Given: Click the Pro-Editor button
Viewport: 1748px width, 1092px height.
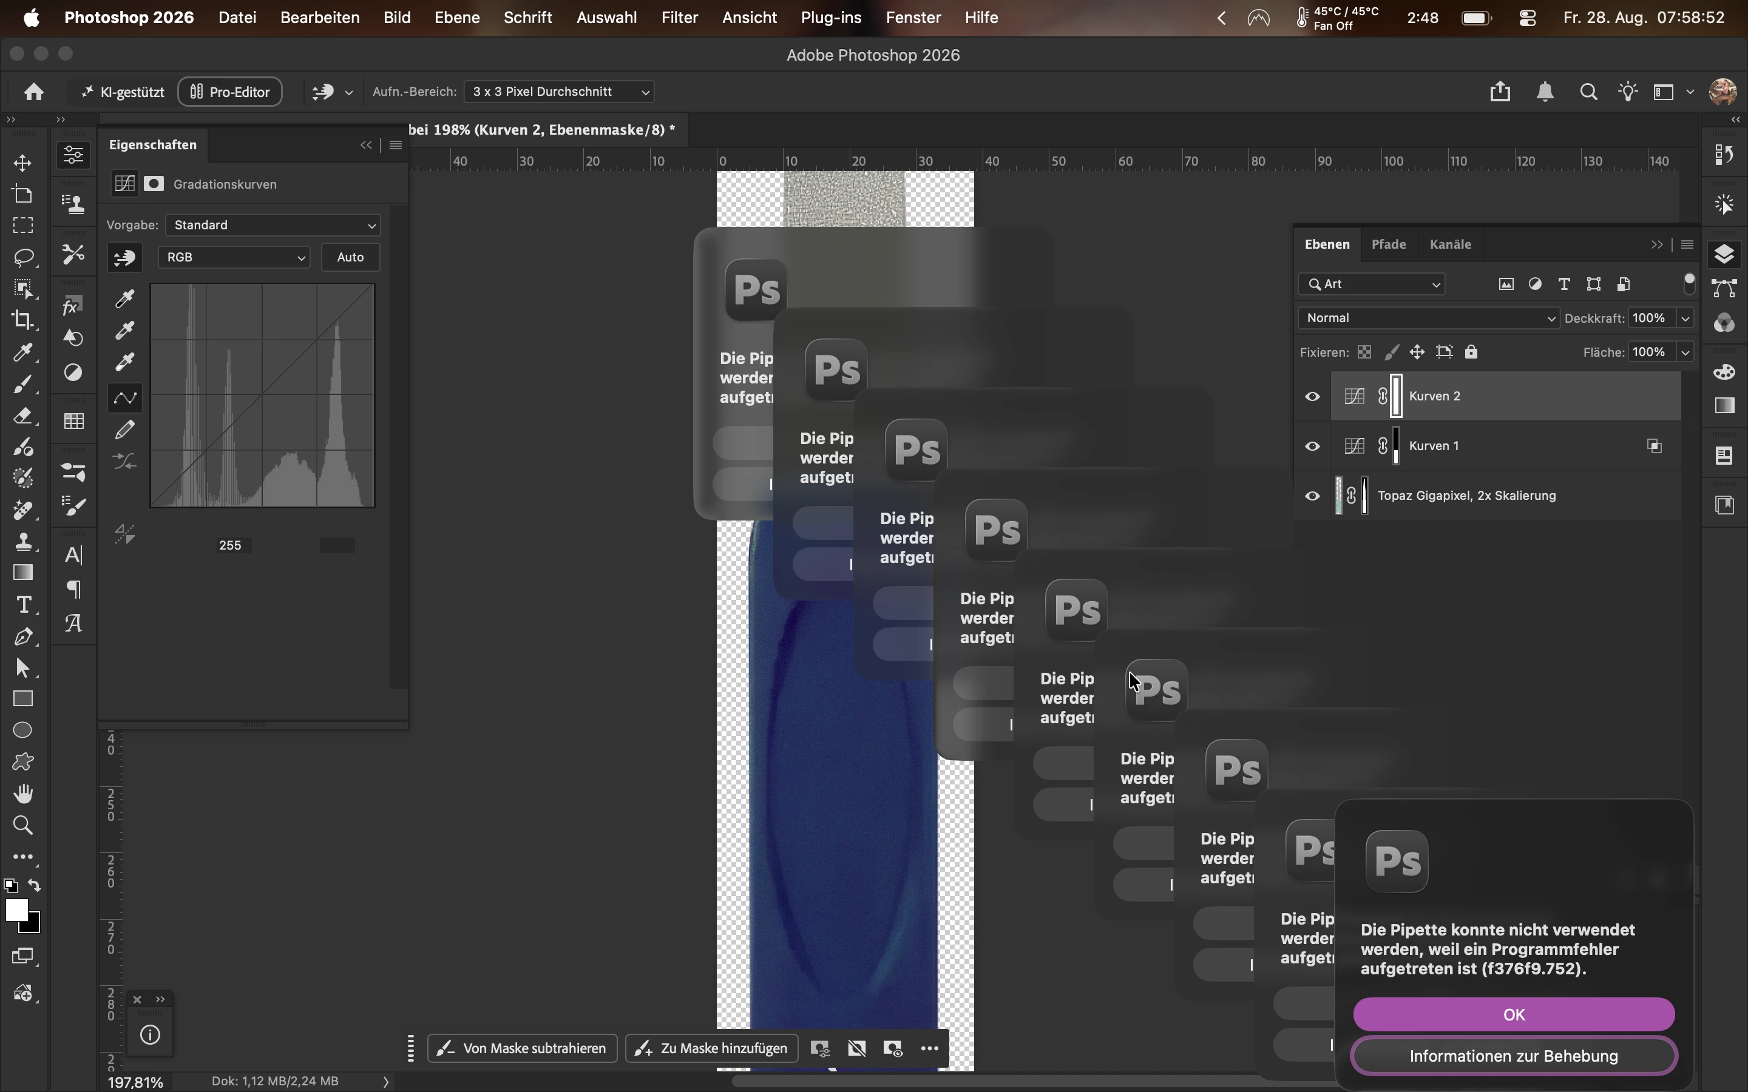Looking at the screenshot, I should [x=229, y=92].
